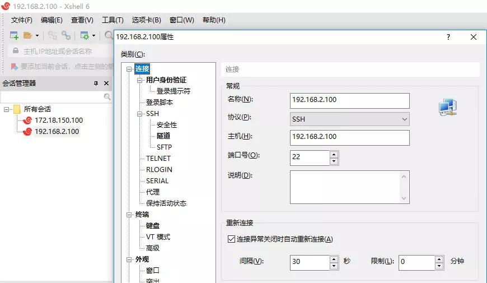Select SERIAL in the category tree
The image size is (487, 283).
coord(157,181)
